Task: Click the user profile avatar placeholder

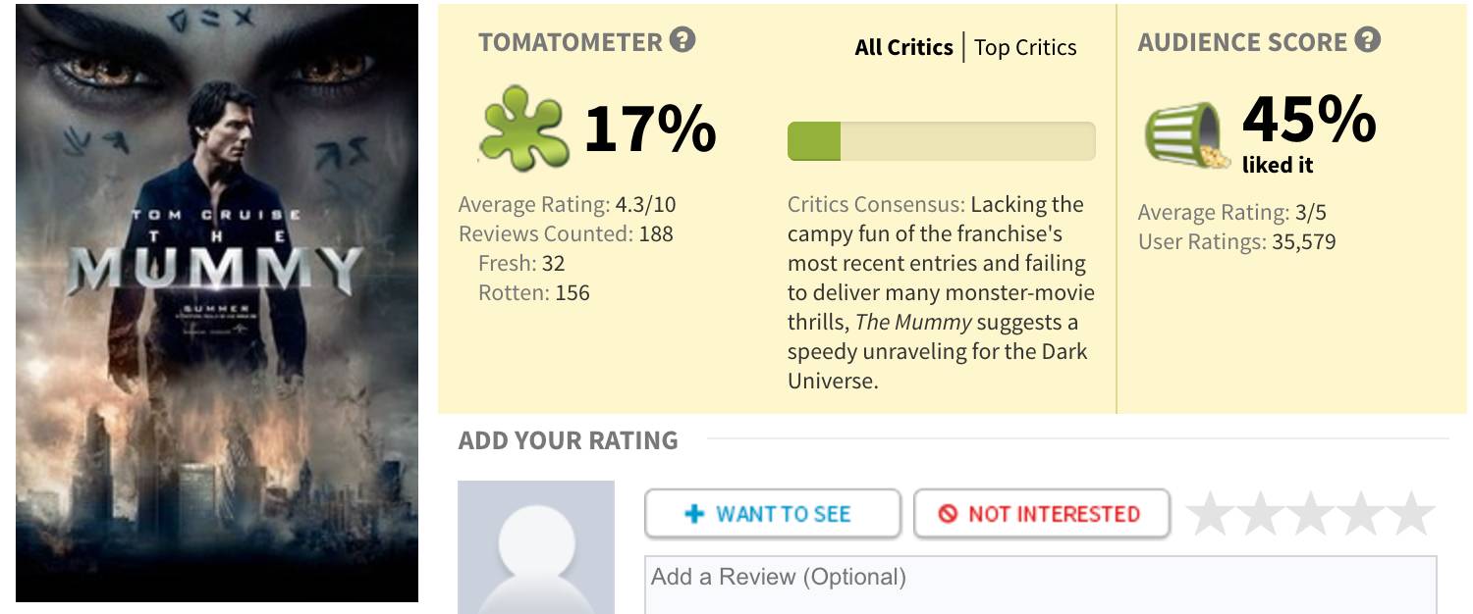Action: pos(536,546)
